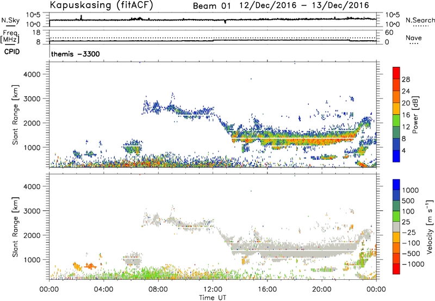Click the 'N.Sky' axis label
The width and height of the screenshot is (435, 301).
[x=10, y=20]
